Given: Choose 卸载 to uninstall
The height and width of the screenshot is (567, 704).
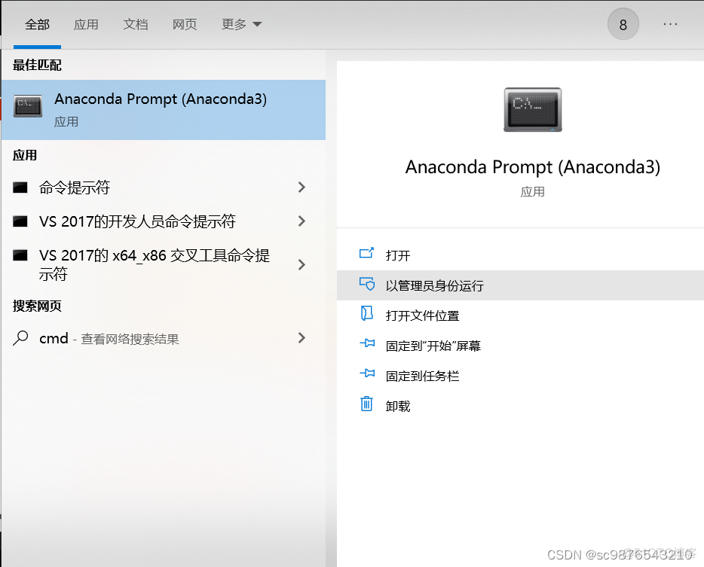Looking at the screenshot, I should (x=520, y=406).
